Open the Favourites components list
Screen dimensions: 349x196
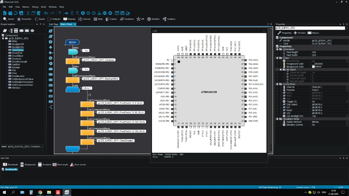pyautogui.click(x=24, y=19)
